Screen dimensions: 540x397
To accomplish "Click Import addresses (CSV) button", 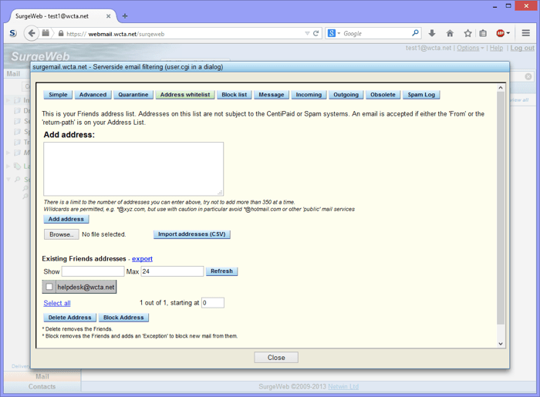I will tap(192, 234).
